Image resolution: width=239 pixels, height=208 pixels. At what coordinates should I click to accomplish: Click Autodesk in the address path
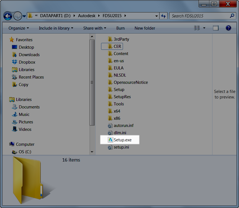click(x=87, y=16)
